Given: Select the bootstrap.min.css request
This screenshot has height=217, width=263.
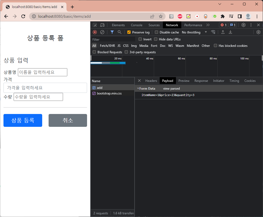Looking at the screenshot, I should [x=112, y=93].
